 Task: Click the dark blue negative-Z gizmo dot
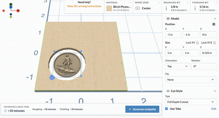[11, 14]
